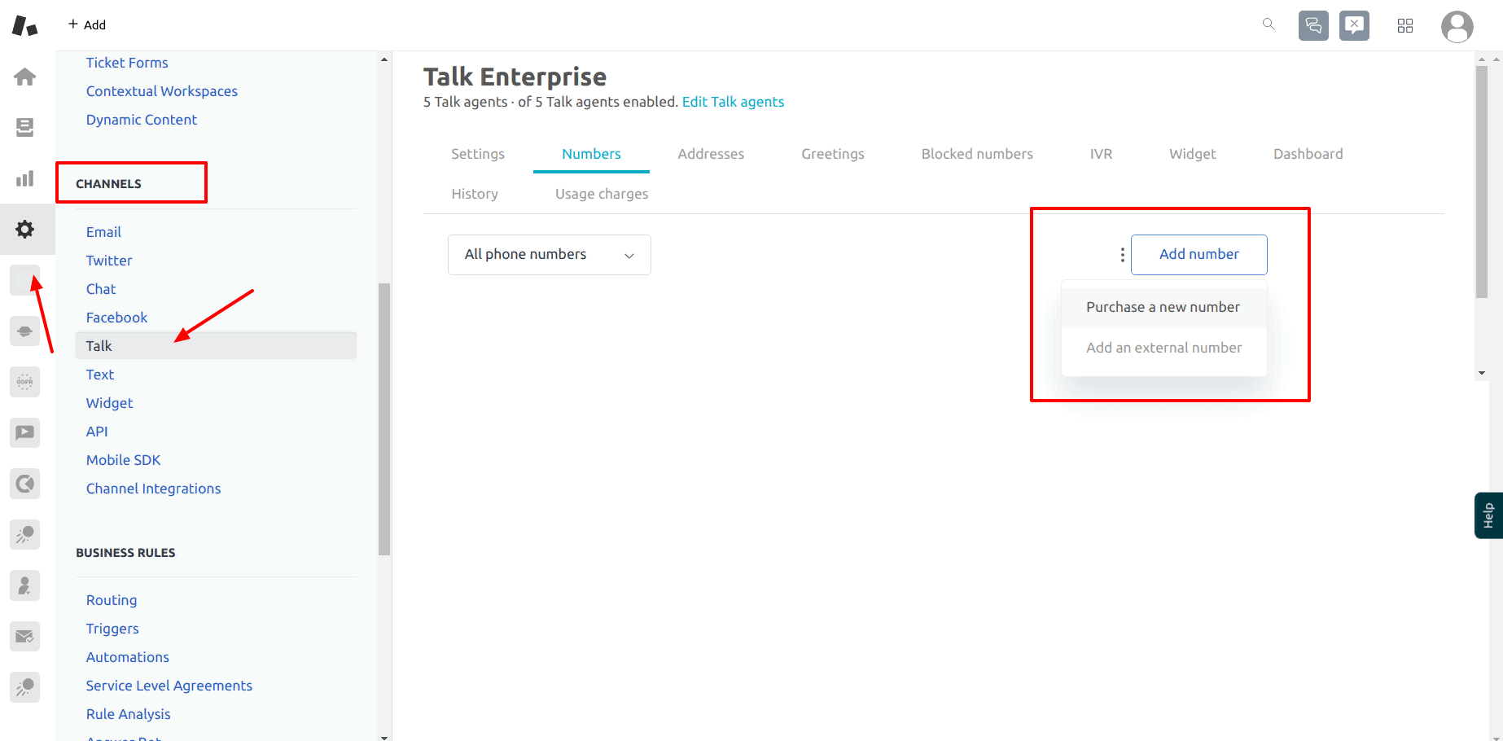Click the Help tab on right edge
Screen dimensions: 1503x741
pyautogui.click(x=1488, y=515)
